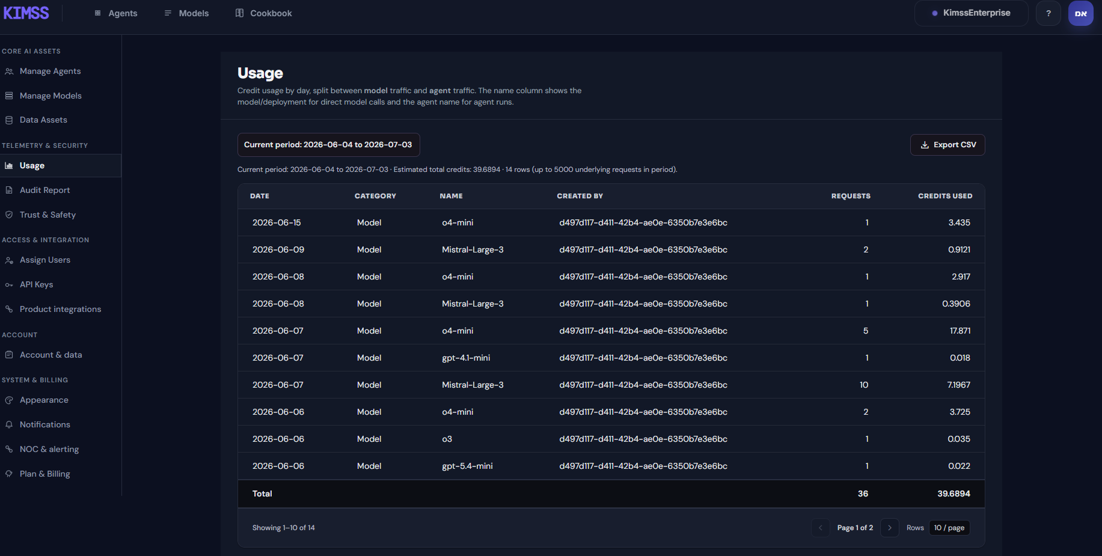Screen dimensions: 1102x556
Task: Go to Manage Models page
Action: click(x=60, y=96)
